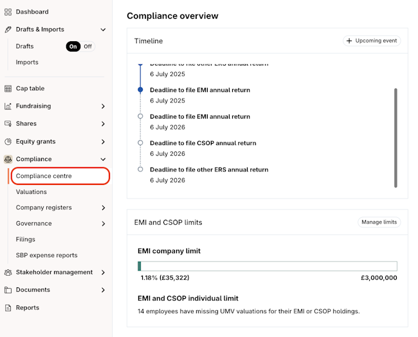
Task: Open the Valuations page
Action: 32,191
